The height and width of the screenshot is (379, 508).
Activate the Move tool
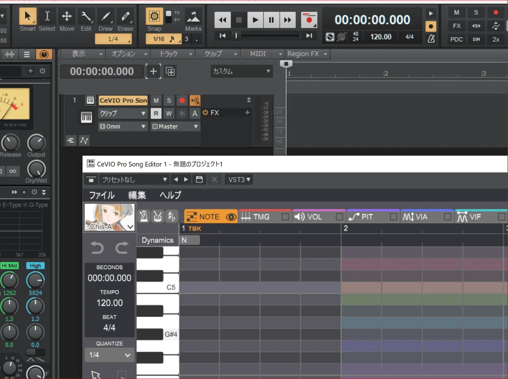tap(66, 19)
